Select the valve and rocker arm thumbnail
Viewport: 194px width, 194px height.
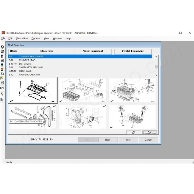click(132, 117)
